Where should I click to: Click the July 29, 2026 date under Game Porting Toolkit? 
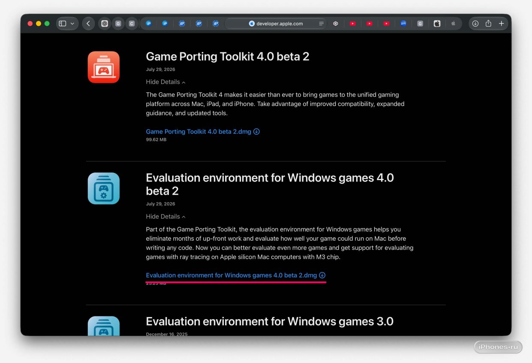point(160,70)
